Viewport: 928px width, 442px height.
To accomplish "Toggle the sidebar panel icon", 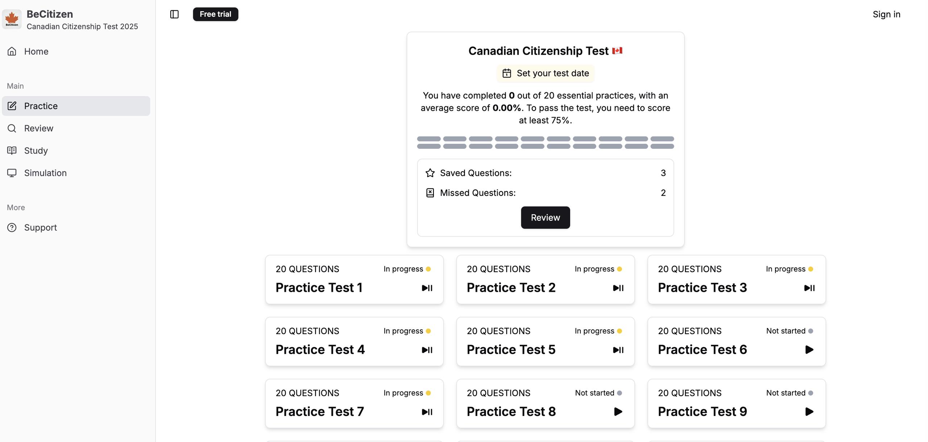I will (174, 14).
